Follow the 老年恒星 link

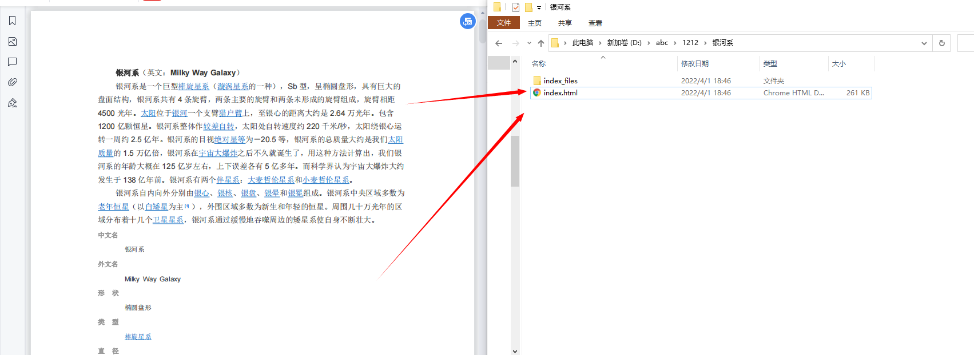113,207
